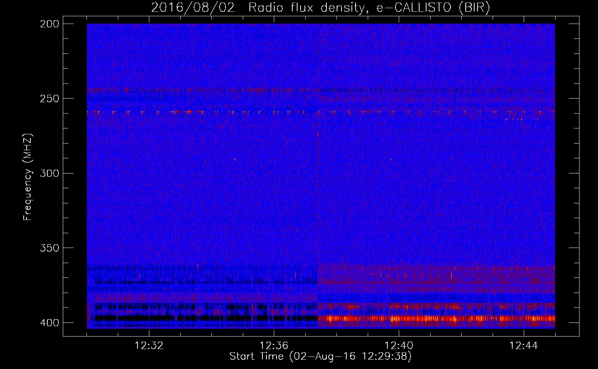Click the 200 frequency tick label

point(50,24)
